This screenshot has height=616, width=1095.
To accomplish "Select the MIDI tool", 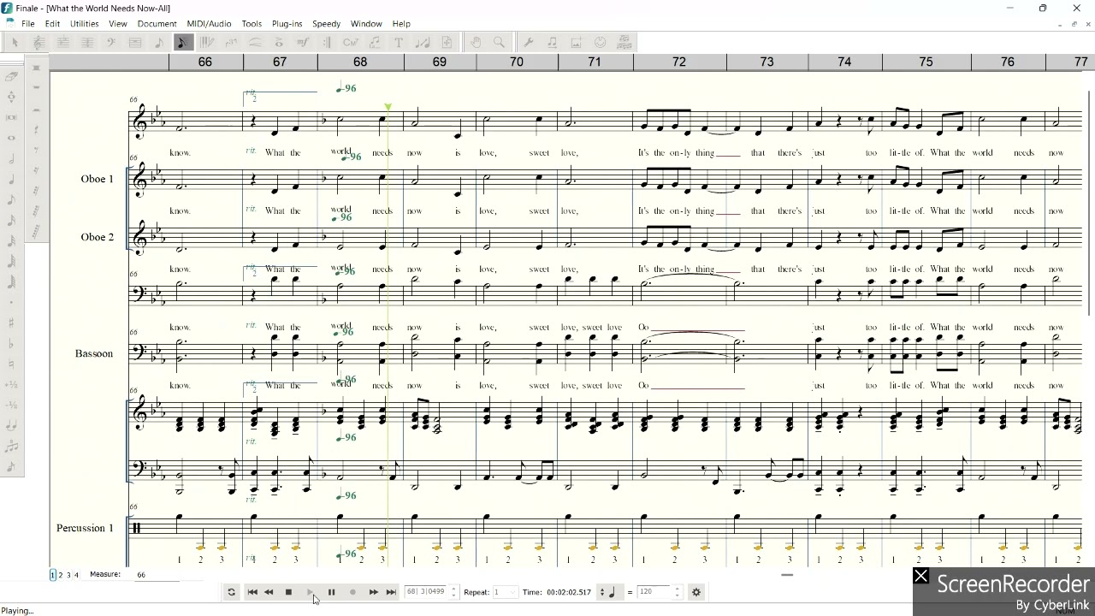I will tap(600, 42).
